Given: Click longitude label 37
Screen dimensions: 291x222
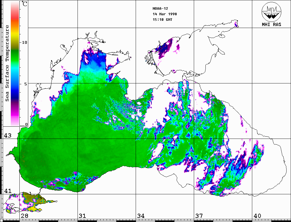Looking at the screenshot, I should tap(199, 216).
